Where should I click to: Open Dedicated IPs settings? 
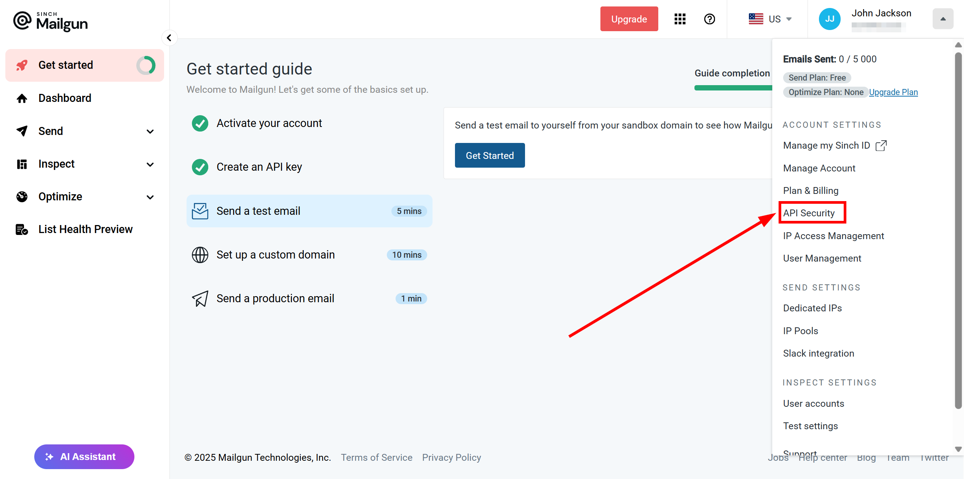coord(812,308)
